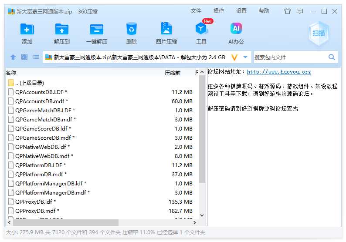
Task: Go up one level with up arrow
Action: click(x=13, y=57)
